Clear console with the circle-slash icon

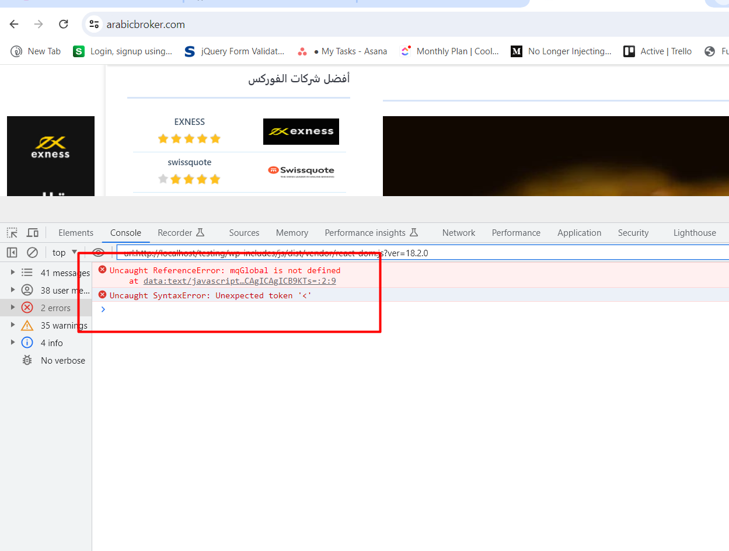pos(33,252)
